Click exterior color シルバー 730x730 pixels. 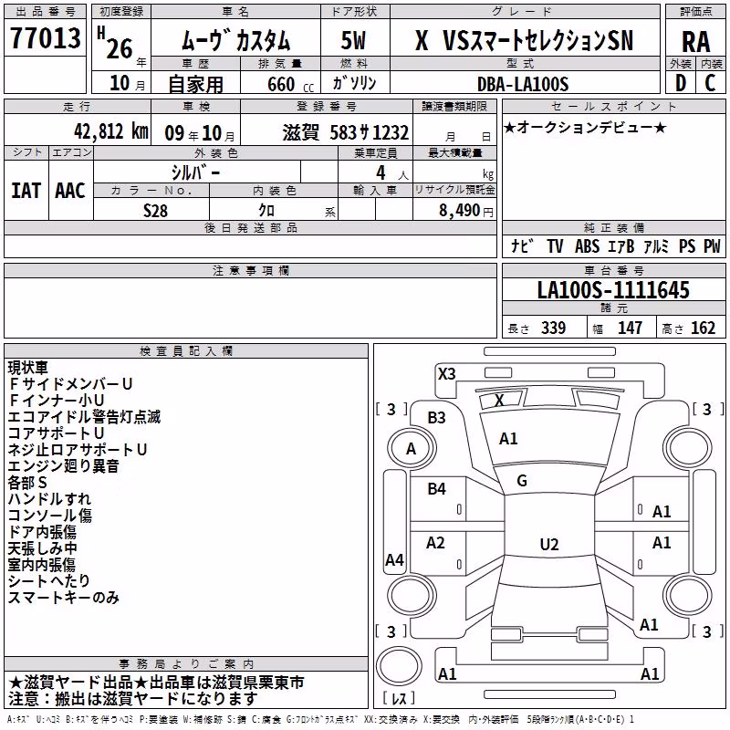pyautogui.click(x=195, y=172)
